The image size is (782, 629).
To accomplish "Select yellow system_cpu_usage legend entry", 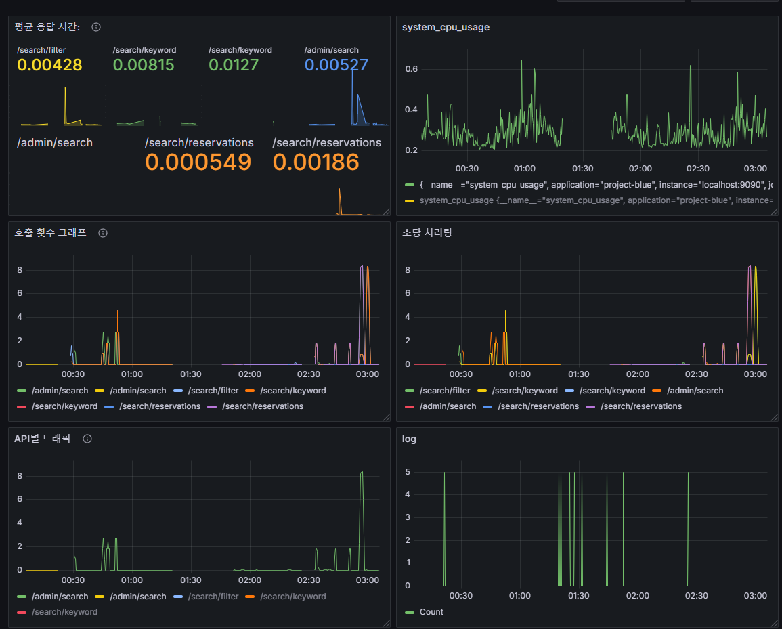I will (x=588, y=200).
